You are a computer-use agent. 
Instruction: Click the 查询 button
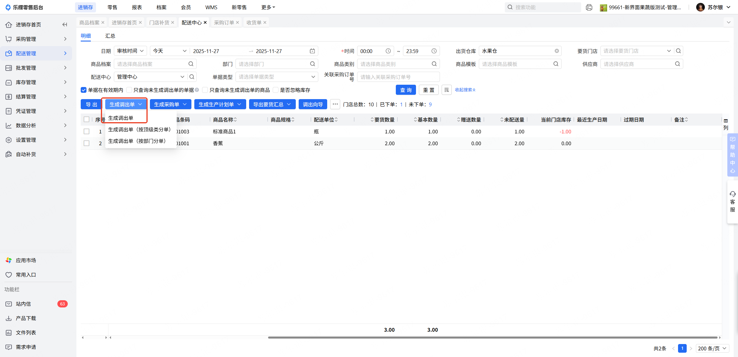pos(406,90)
